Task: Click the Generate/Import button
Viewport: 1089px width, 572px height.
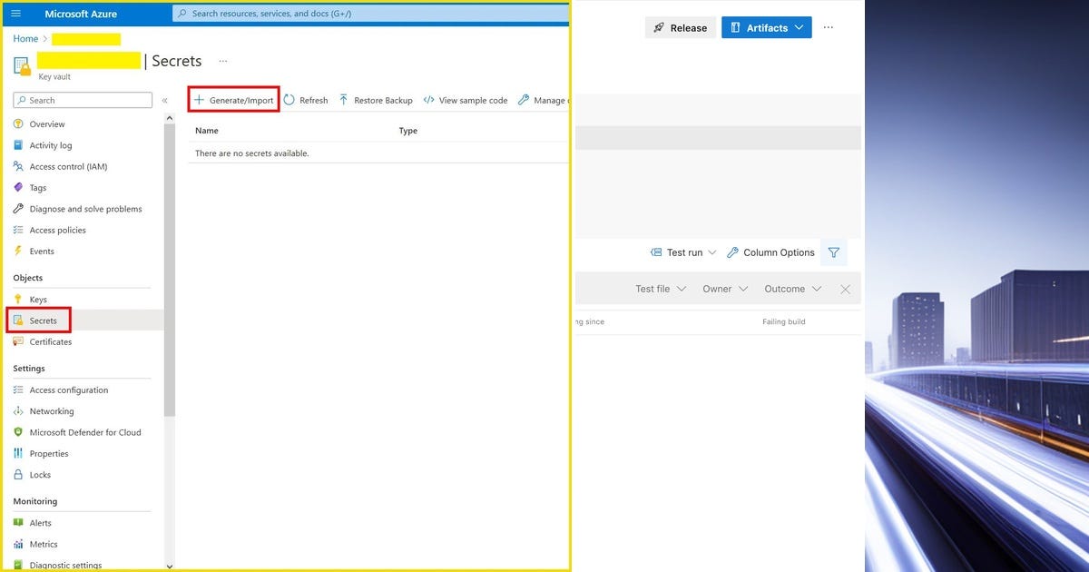Action: click(x=232, y=100)
